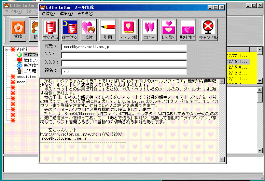The width and height of the screenshot is (265, 181).
Task: Click the preview pane scrollbar thumb
Action: (x=260, y=98)
